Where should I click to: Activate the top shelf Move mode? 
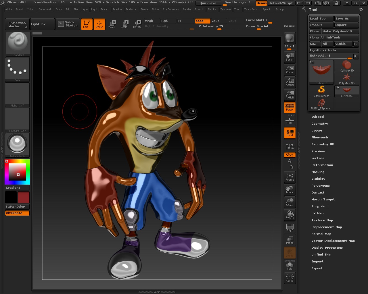(112, 24)
